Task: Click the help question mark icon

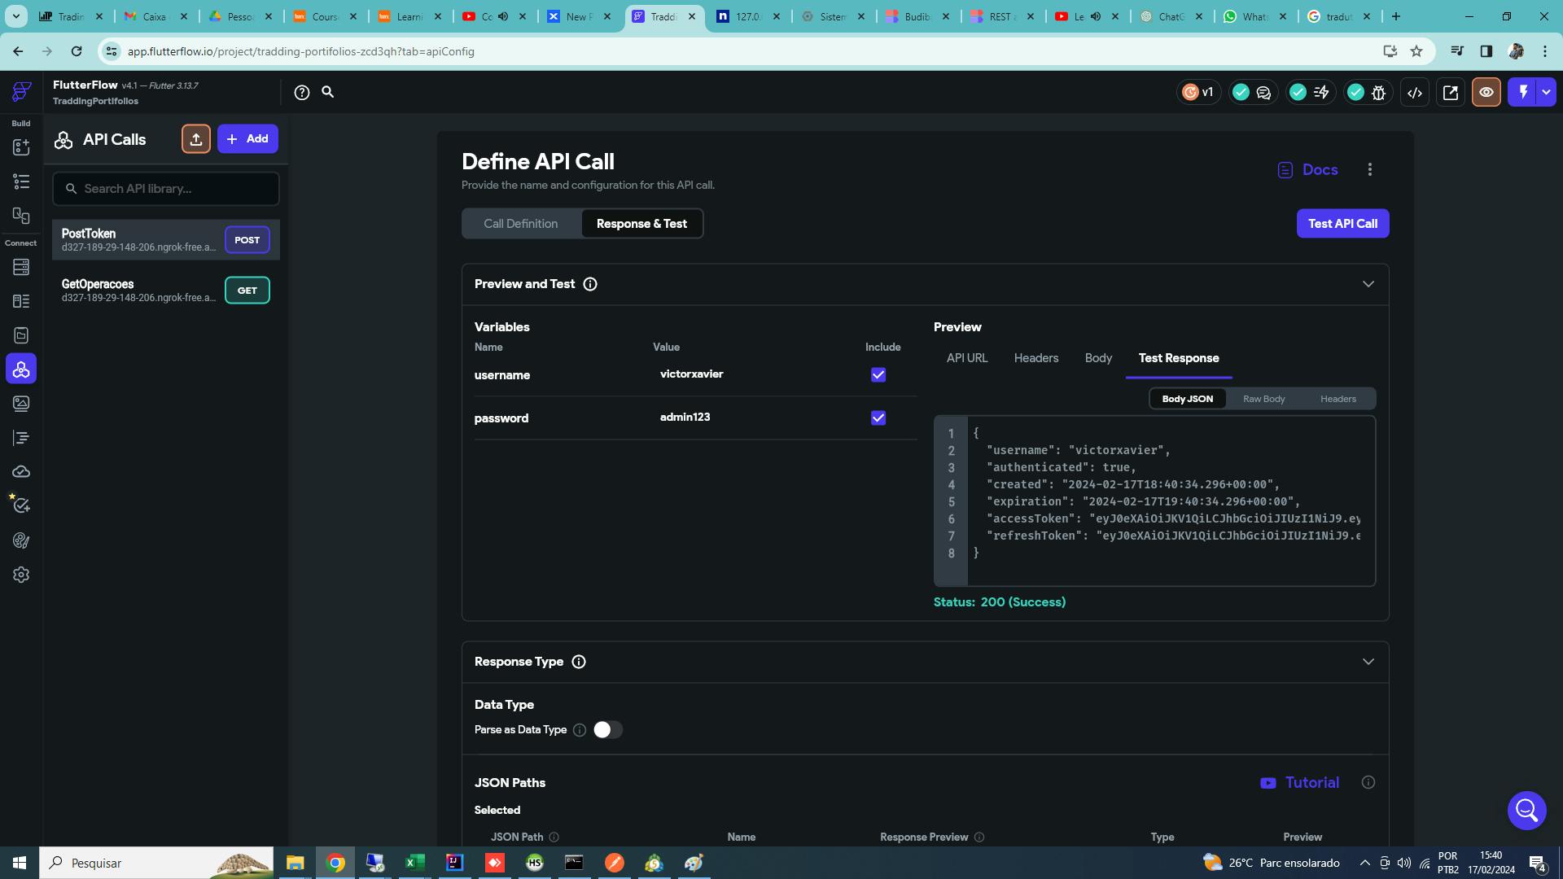Action: (x=302, y=93)
